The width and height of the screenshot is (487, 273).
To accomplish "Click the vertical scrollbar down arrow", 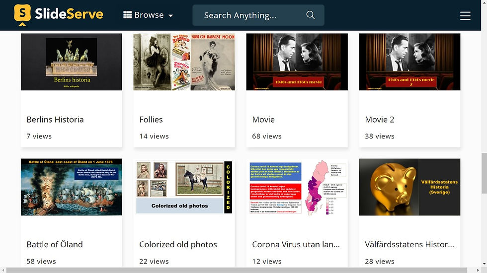I will click(x=484, y=265).
